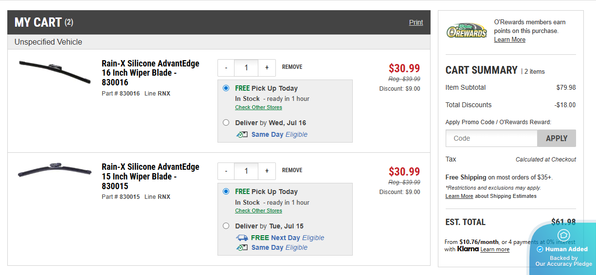The width and height of the screenshot is (596, 275).
Task: Click the Klarna logo
Action: point(468,249)
